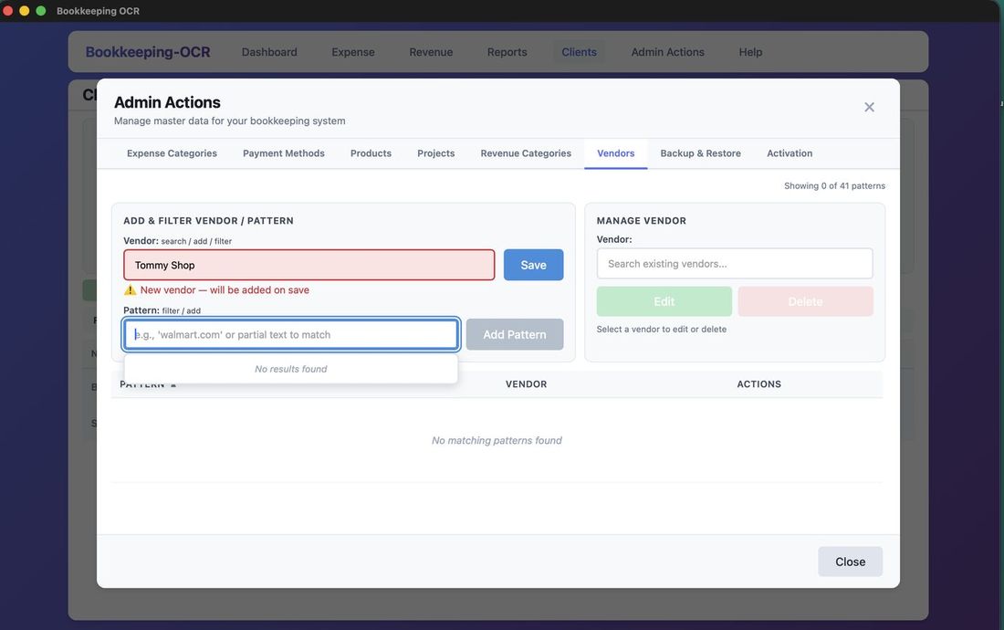
Task: Click the Delete vendor button
Action: point(805,300)
